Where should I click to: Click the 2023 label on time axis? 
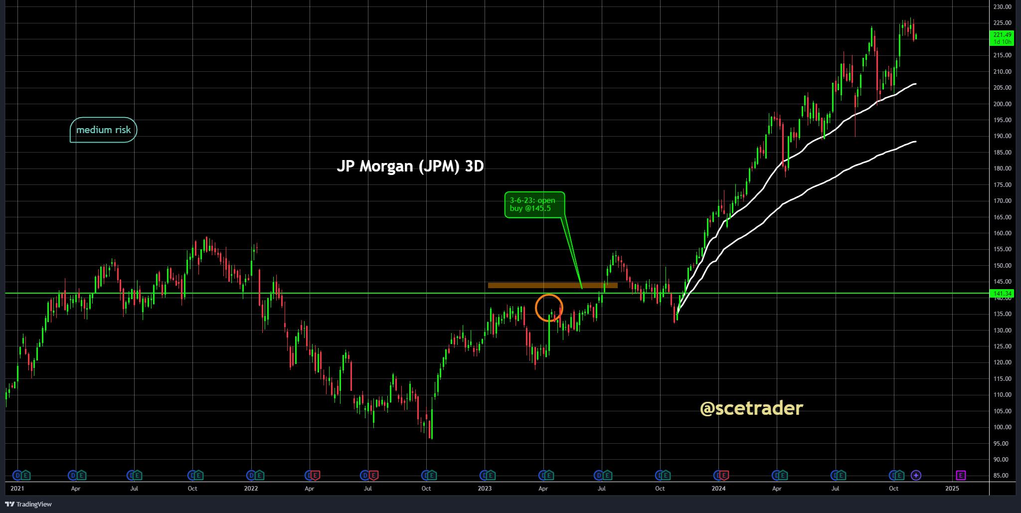[x=485, y=489]
